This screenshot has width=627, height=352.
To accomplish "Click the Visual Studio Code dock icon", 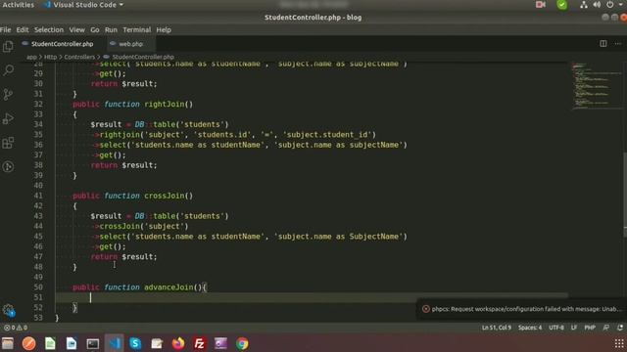I will pos(115,343).
